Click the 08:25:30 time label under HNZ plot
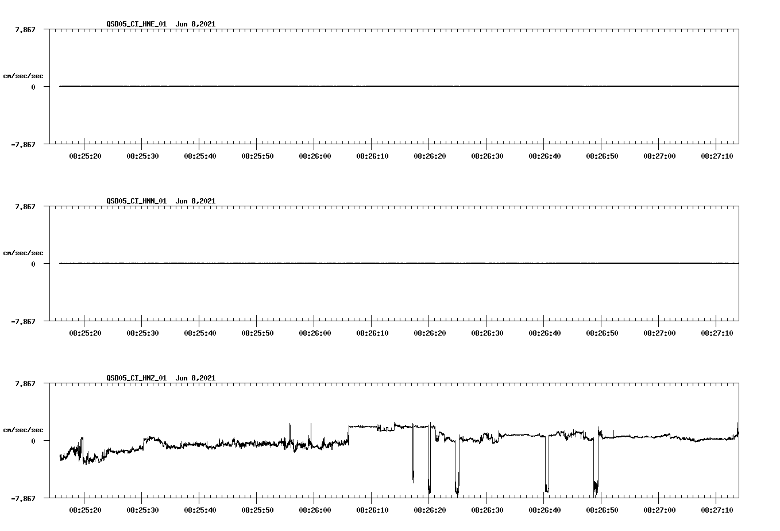The width and height of the screenshot is (780, 531). pyautogui.click(x=142, y=510)
